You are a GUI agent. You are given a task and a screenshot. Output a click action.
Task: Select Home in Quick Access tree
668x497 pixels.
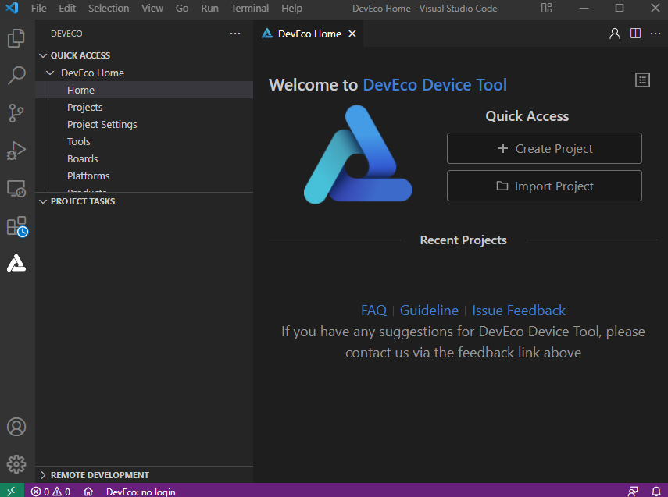[144, 91]
